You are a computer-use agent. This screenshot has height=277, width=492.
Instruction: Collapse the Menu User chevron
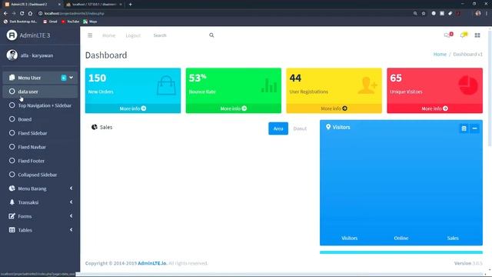71,78
